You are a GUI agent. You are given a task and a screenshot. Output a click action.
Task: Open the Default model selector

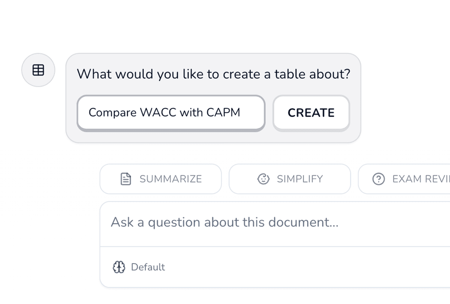point(139,267)
